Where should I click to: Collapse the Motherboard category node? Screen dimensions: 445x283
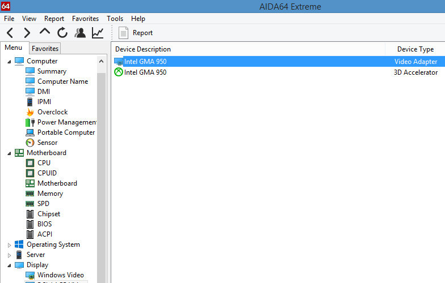coord(9,153)
